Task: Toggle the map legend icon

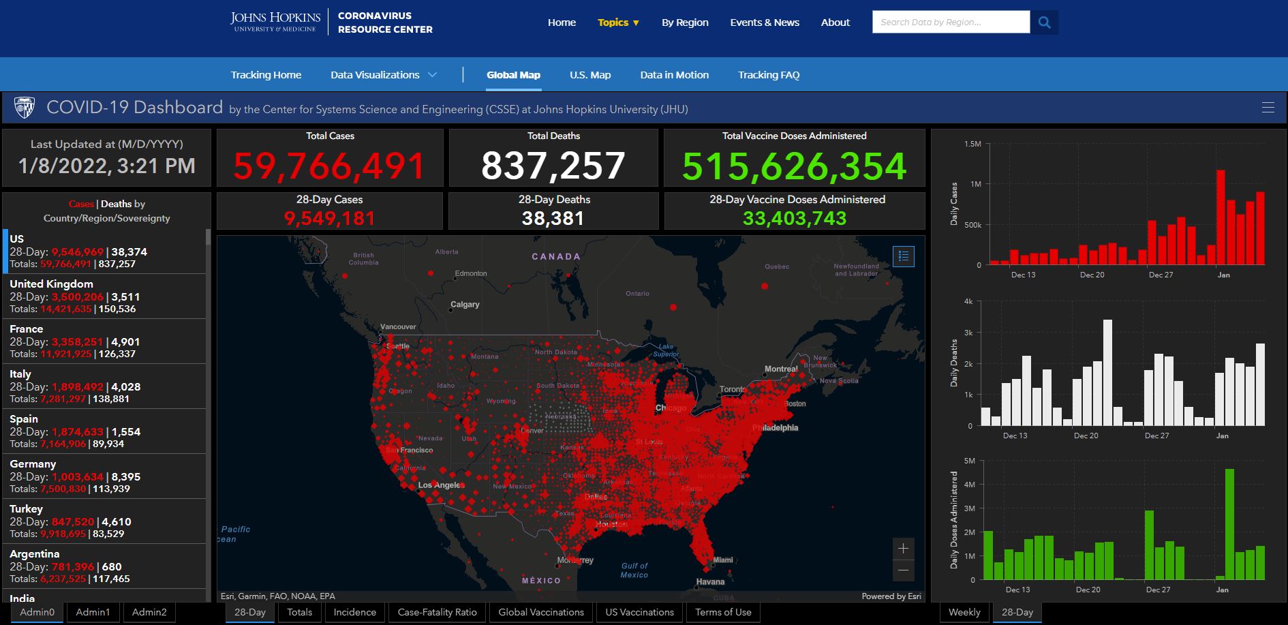Action: point(904,256)
